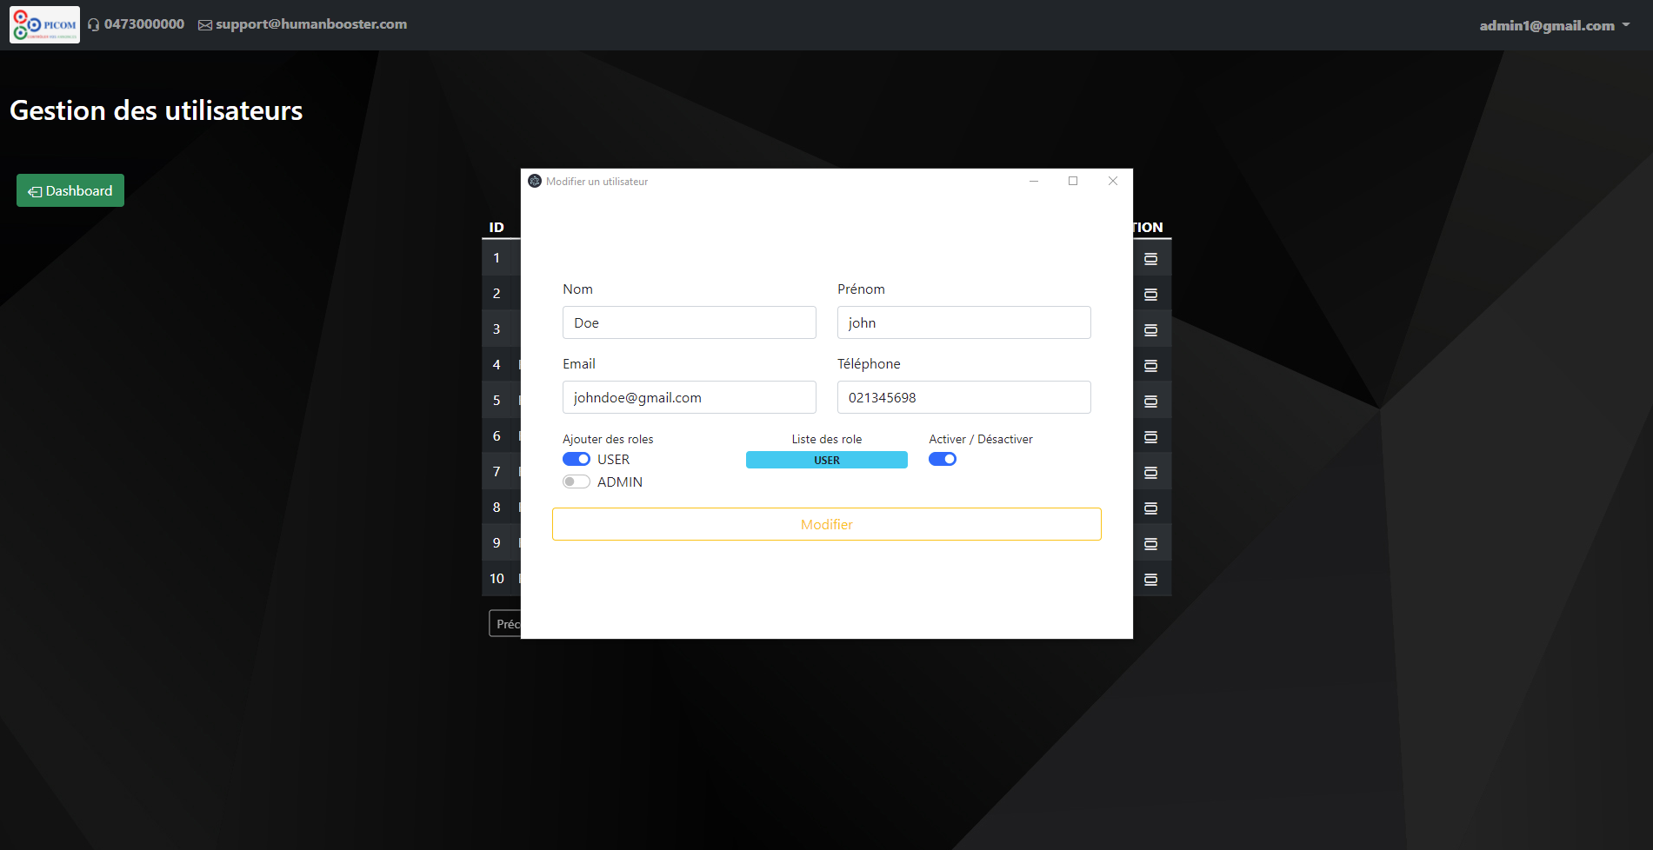The image size is (1653, 850).
Task: Select the Téléphone input field
Action: 963,397
